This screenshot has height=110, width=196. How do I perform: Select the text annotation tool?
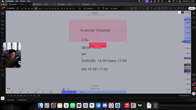click(x=3, y=36)
